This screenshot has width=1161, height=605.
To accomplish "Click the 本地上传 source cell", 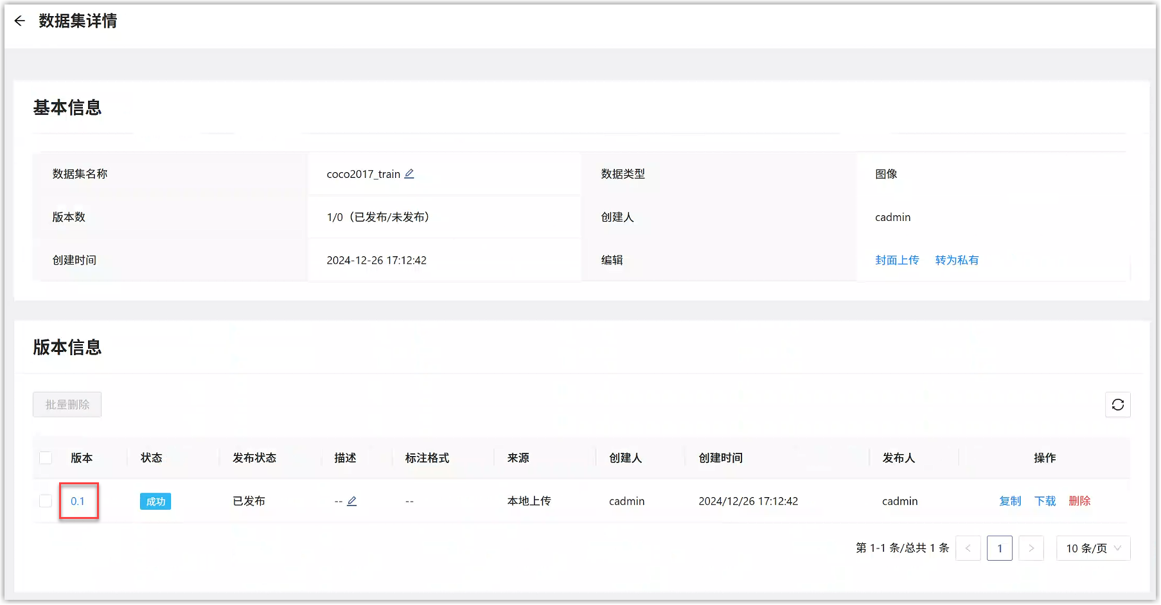I will [x=529, y=501].
